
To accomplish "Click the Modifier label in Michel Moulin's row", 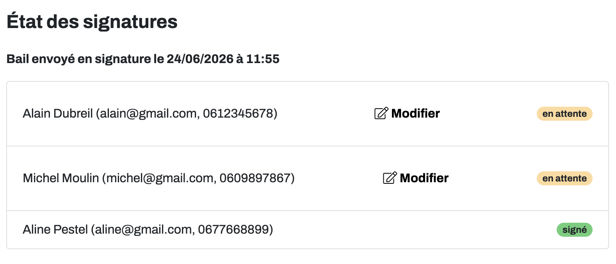I will [424, 178].
